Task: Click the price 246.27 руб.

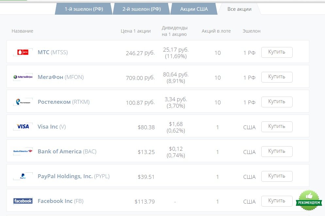Action: tap(140, 53)
